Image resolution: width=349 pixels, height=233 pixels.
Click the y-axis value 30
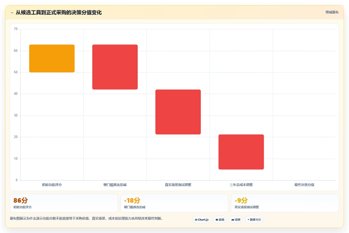coord(16,115)
